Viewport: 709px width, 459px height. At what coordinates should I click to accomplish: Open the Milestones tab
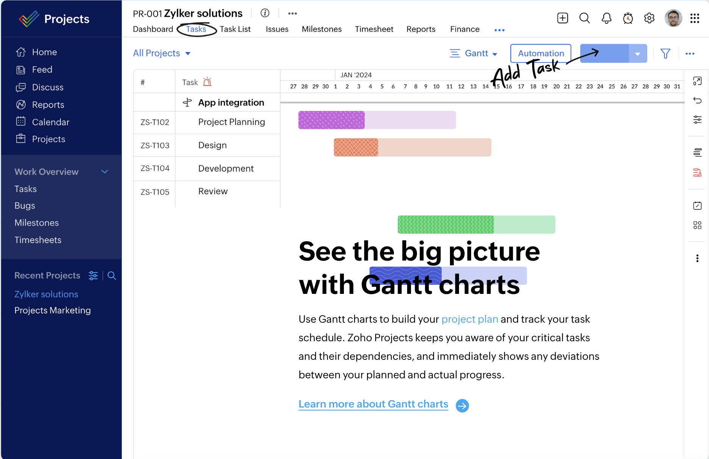click(322, 29)
